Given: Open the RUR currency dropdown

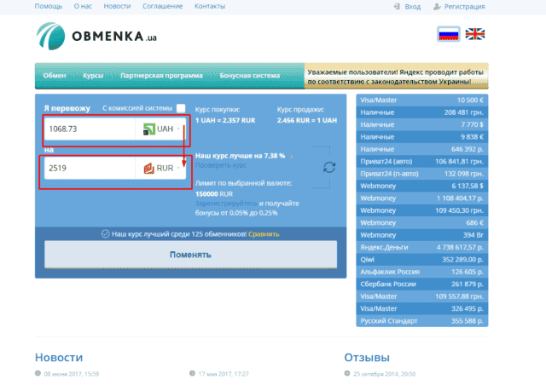Looking at the screenshot, I should tap(160, 169).
